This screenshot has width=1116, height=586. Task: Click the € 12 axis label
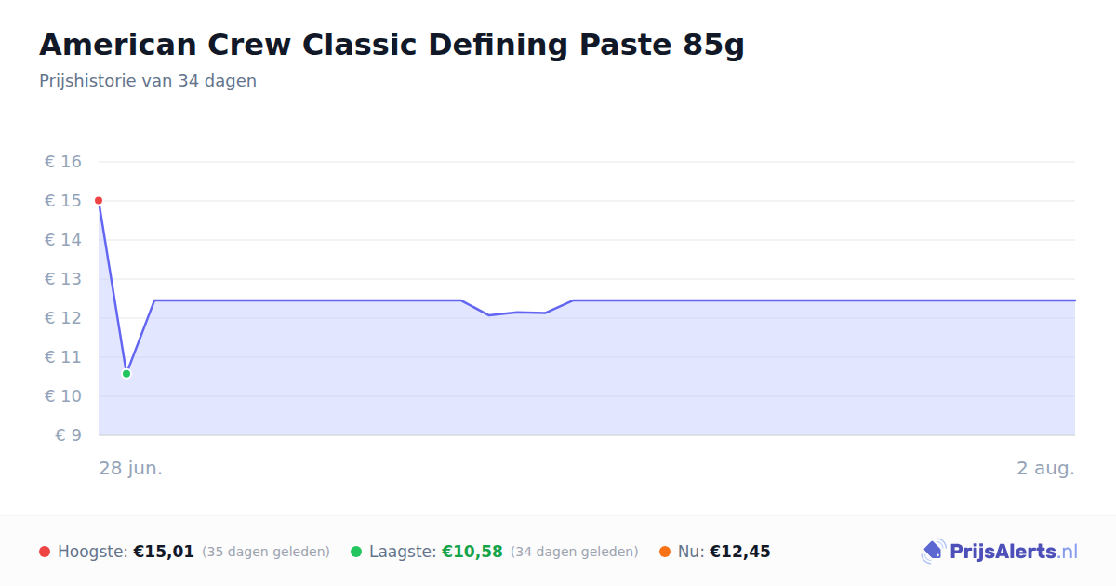(63, 317)
